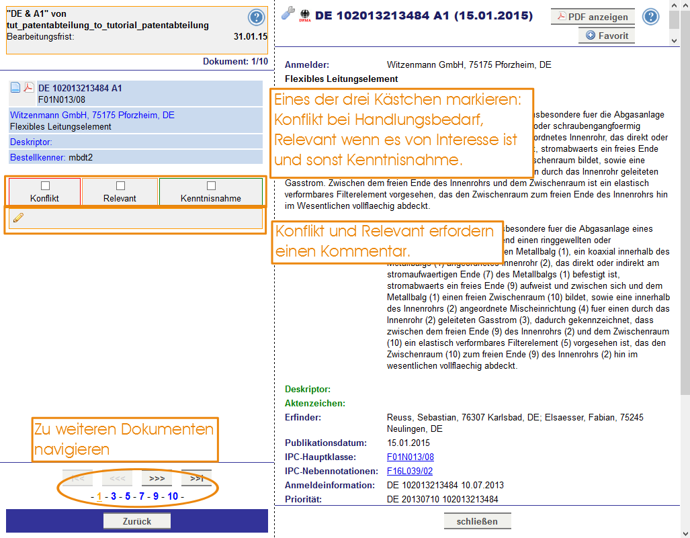690x538 pixels.
Task: Click the 'Dokument: 1/10' counter text
Action: coord(235,62)
